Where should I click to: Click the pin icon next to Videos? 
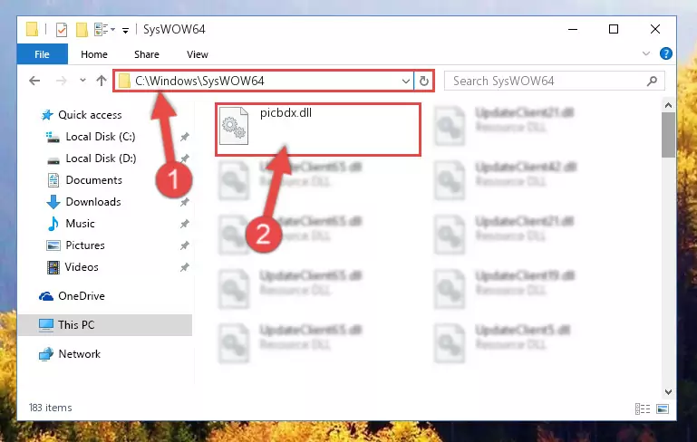point(185,267)
